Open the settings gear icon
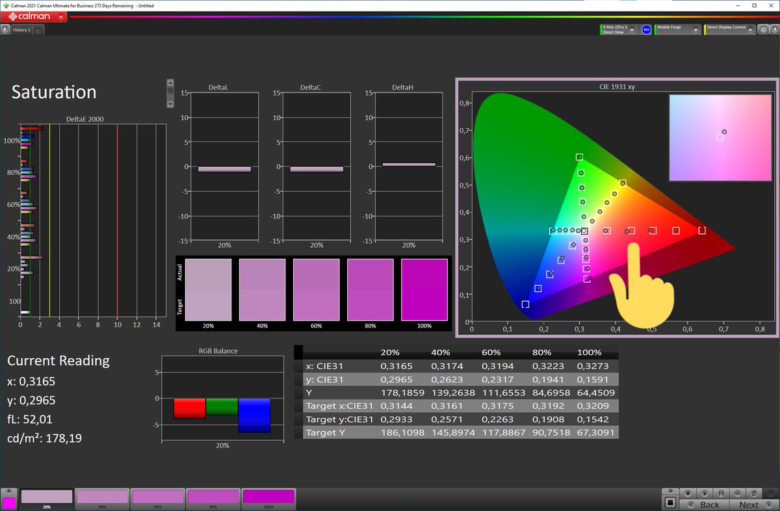Viewport: 780px width, 511px height. coord(763,29)
